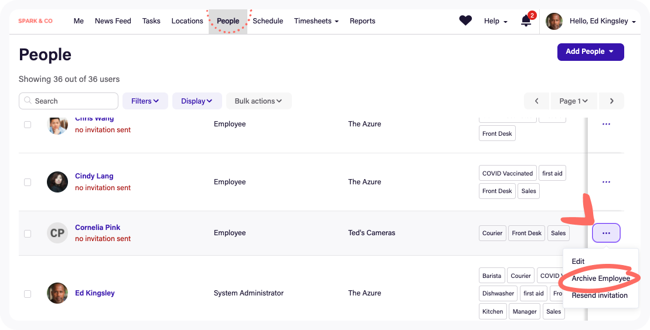Expand the Filters dropdown
This screenshot has width=650, height=330.
coord(145,101)
